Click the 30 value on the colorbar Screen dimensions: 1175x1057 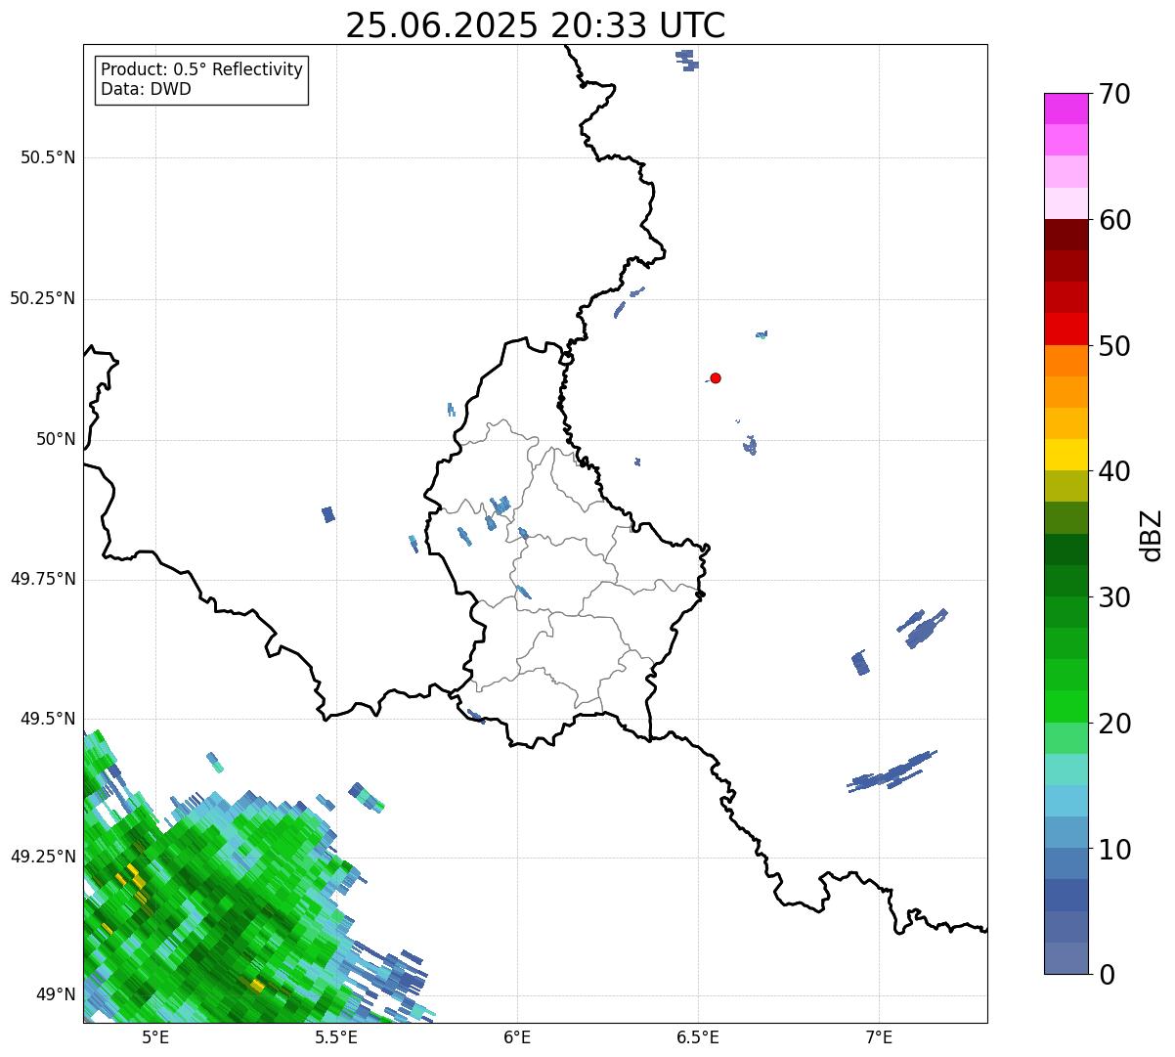pos(1114,597)
